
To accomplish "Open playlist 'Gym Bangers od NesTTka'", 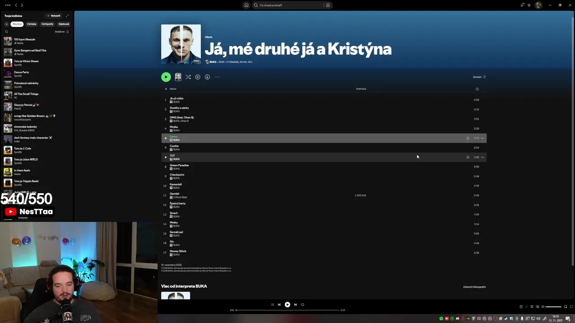I will click(37, 52).
